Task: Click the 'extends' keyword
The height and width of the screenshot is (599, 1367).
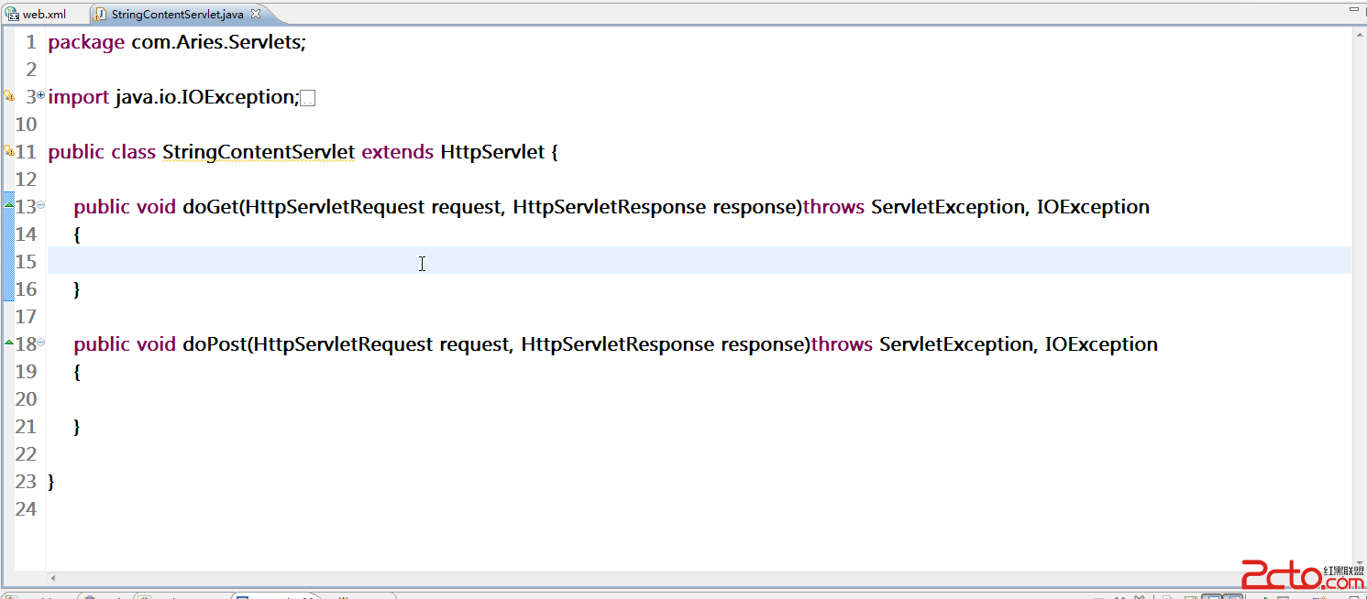Action: pos(398,152)
